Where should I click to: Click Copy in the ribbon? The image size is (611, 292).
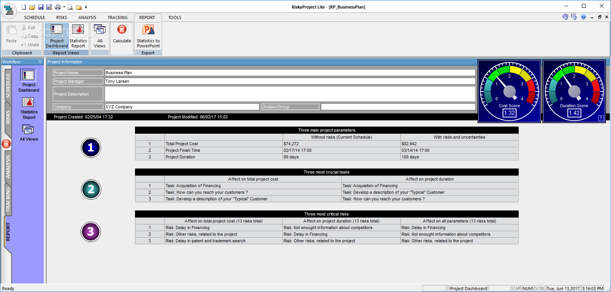pyautogui.click(x=30, y=36)
